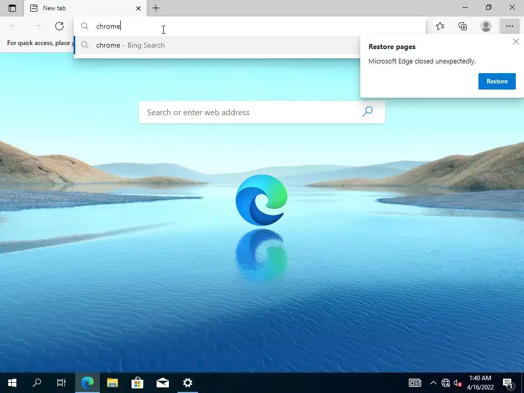The width and height of the screenshot is (524, 393).
Task: Open a new tab with plus button
Action: coord(156,8)
